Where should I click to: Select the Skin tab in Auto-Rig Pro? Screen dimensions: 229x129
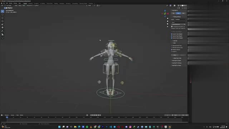pyautogui.click(x=178, y=13)
